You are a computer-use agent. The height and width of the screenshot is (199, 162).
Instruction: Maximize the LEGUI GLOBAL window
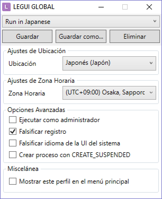(125, 7)
